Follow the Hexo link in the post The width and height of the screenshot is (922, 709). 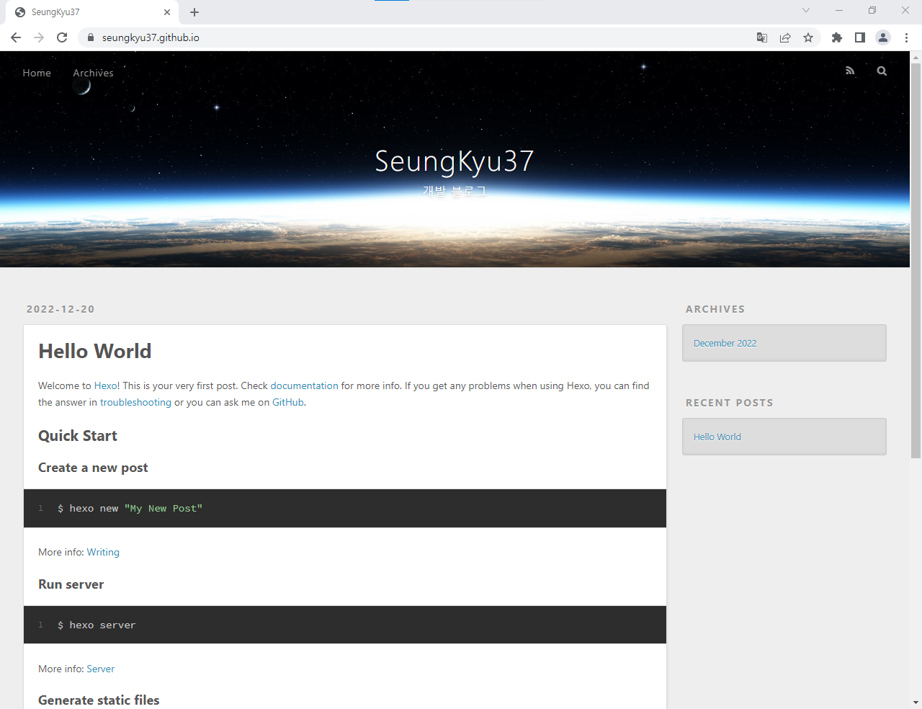tap(105, 385)
